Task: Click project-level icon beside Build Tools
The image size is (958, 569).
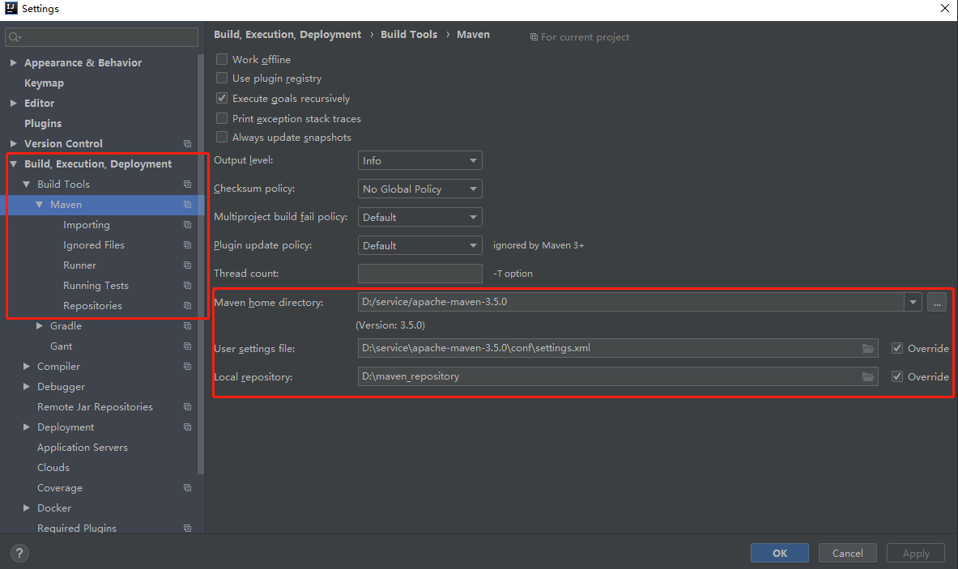Action: tap(188, 184)
